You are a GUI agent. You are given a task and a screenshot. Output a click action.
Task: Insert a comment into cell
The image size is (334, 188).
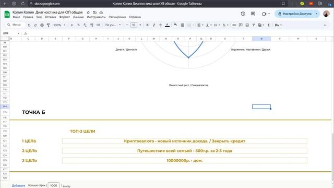[241, 25]
